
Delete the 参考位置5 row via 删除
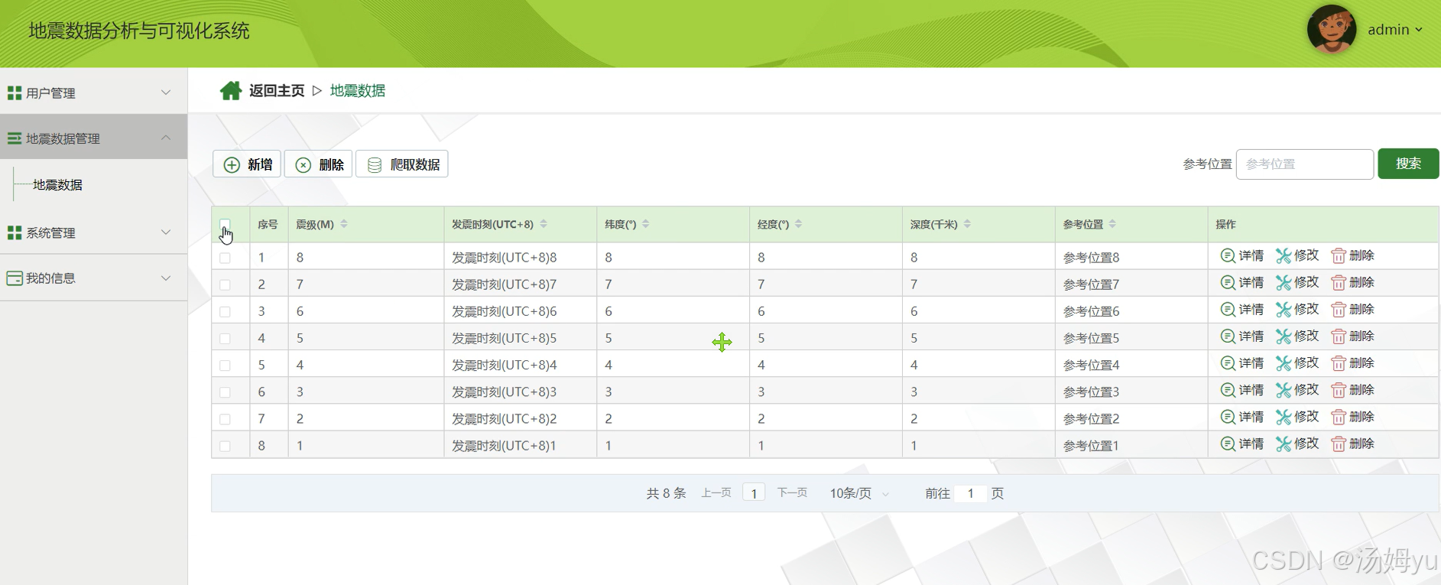point(1352,336)
